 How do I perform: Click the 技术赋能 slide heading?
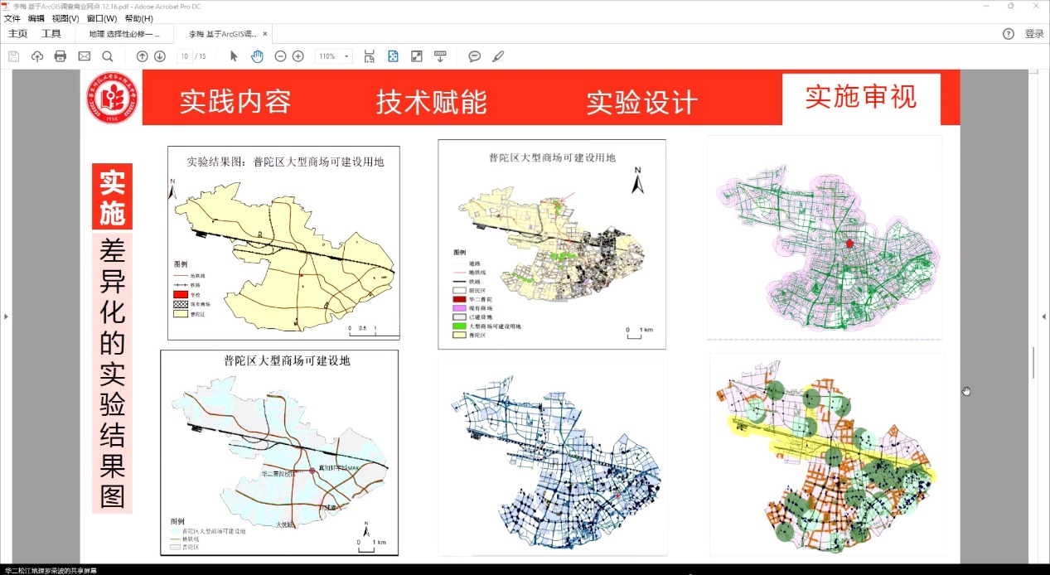tap(431, 102)
